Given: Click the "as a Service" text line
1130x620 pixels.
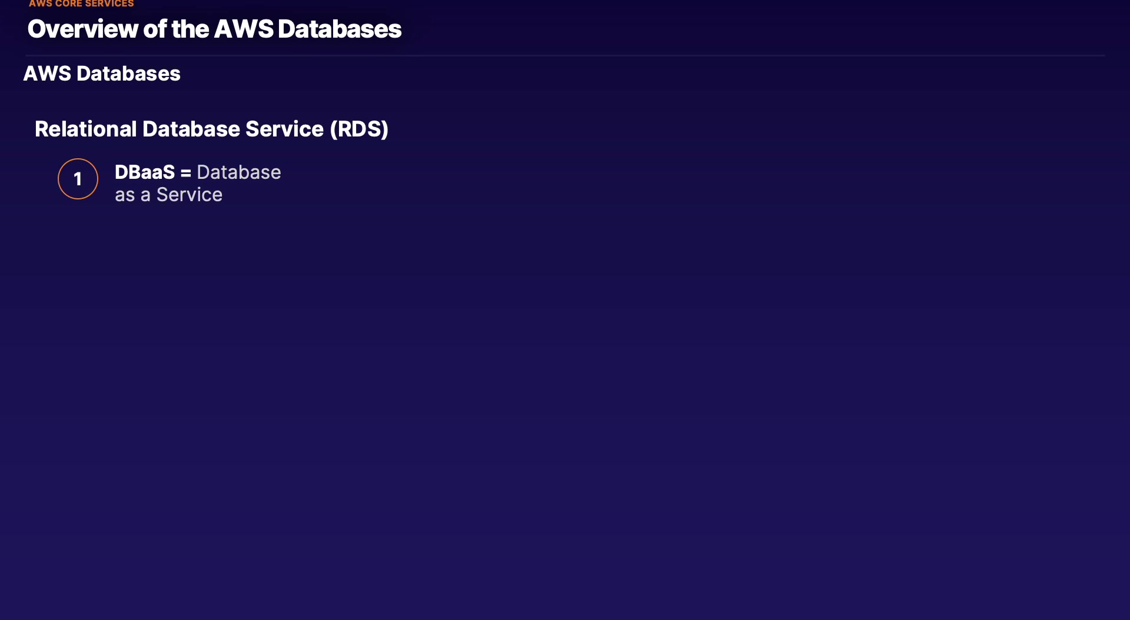Looking at the screenshot, I should pos(168,195).
